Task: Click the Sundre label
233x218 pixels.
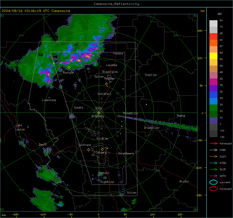Action: 78,107
